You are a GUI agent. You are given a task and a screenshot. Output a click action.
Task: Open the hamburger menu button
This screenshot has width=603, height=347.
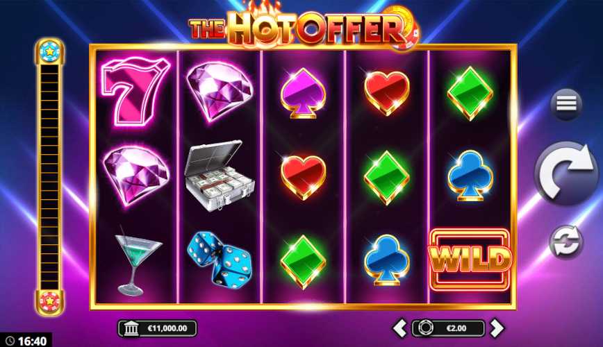(x=566, y=104)
